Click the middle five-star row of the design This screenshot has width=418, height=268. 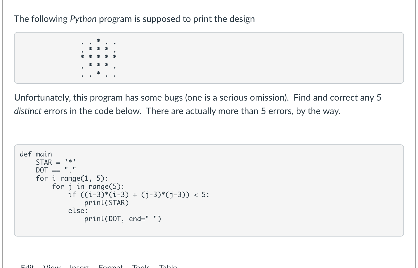click(99, 57)
